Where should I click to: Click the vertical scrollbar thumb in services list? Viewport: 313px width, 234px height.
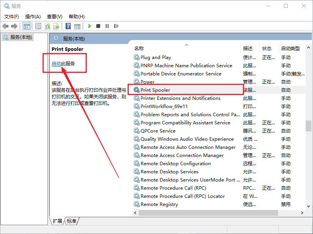[308, 126]
